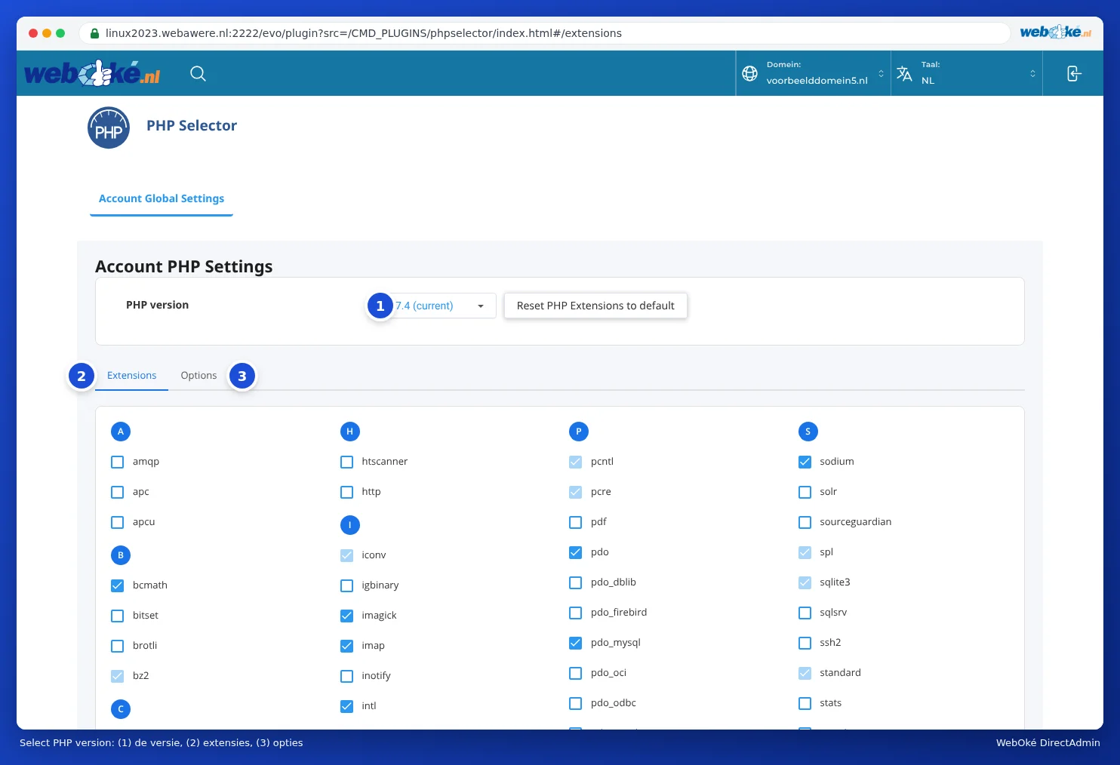Click the padlock icon in address bar
Screen dimensions: 1120x765
click(x=94, y=33)
